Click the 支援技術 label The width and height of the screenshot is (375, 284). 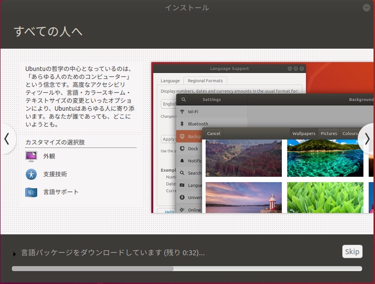click(x=55, y=174)
